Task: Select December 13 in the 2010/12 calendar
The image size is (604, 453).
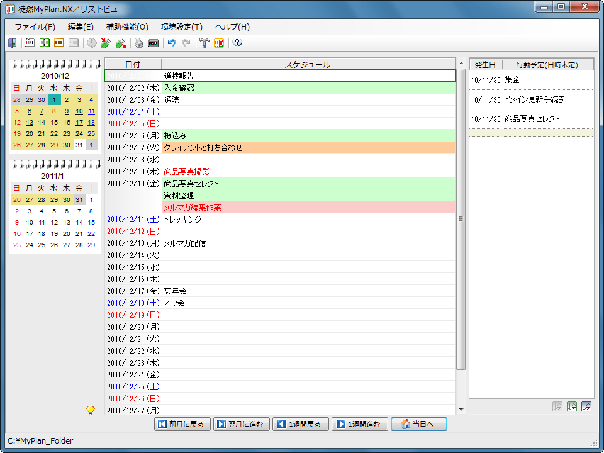Action: 29,123
